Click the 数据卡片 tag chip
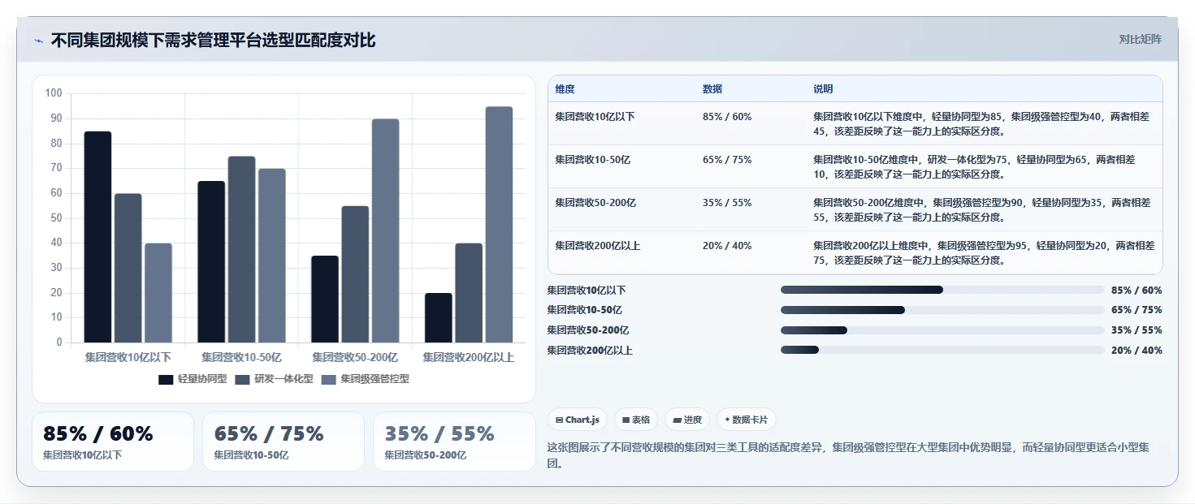Image resolution: width=1195 pixels, height=504 pixels. click(746, 420)
